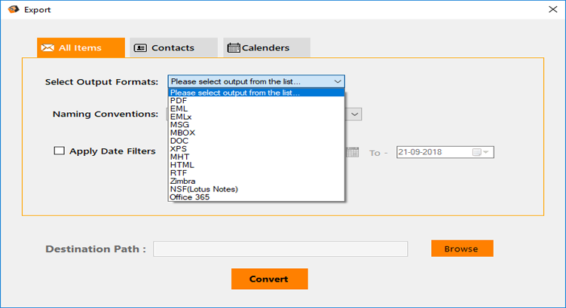Select the HTML format option
The width and height of the screenshot is (566, 308).
pyautogui.click(x=182, y=165)
